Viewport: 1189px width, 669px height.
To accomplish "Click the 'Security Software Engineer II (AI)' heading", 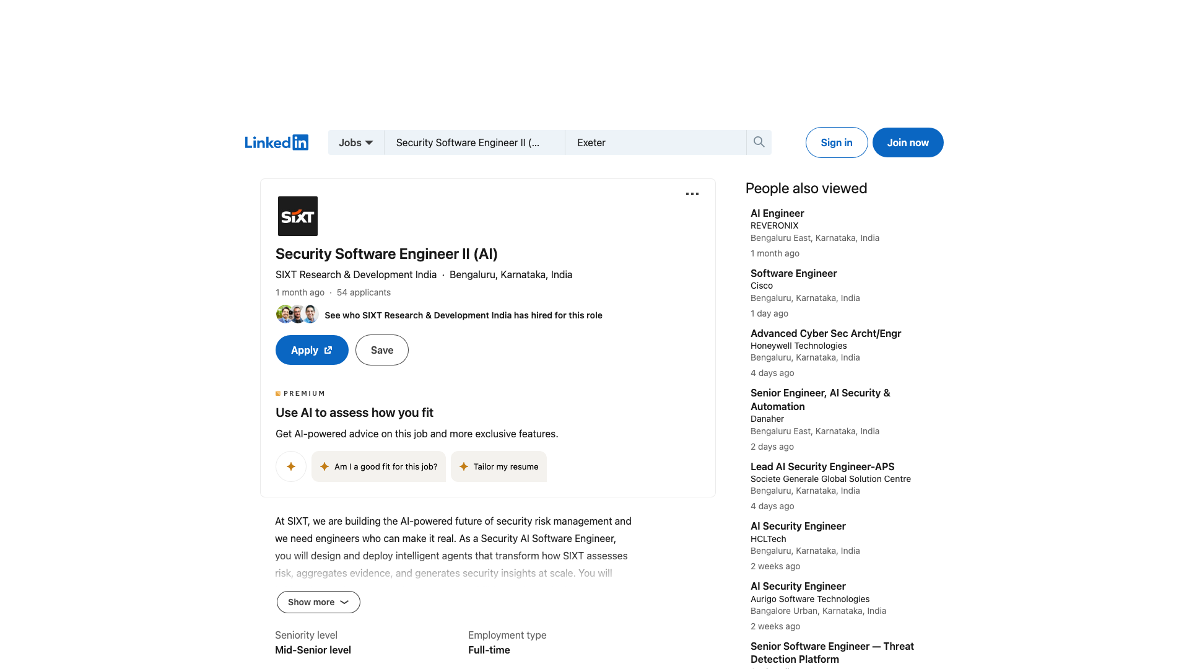I will (x=386, y=254).
